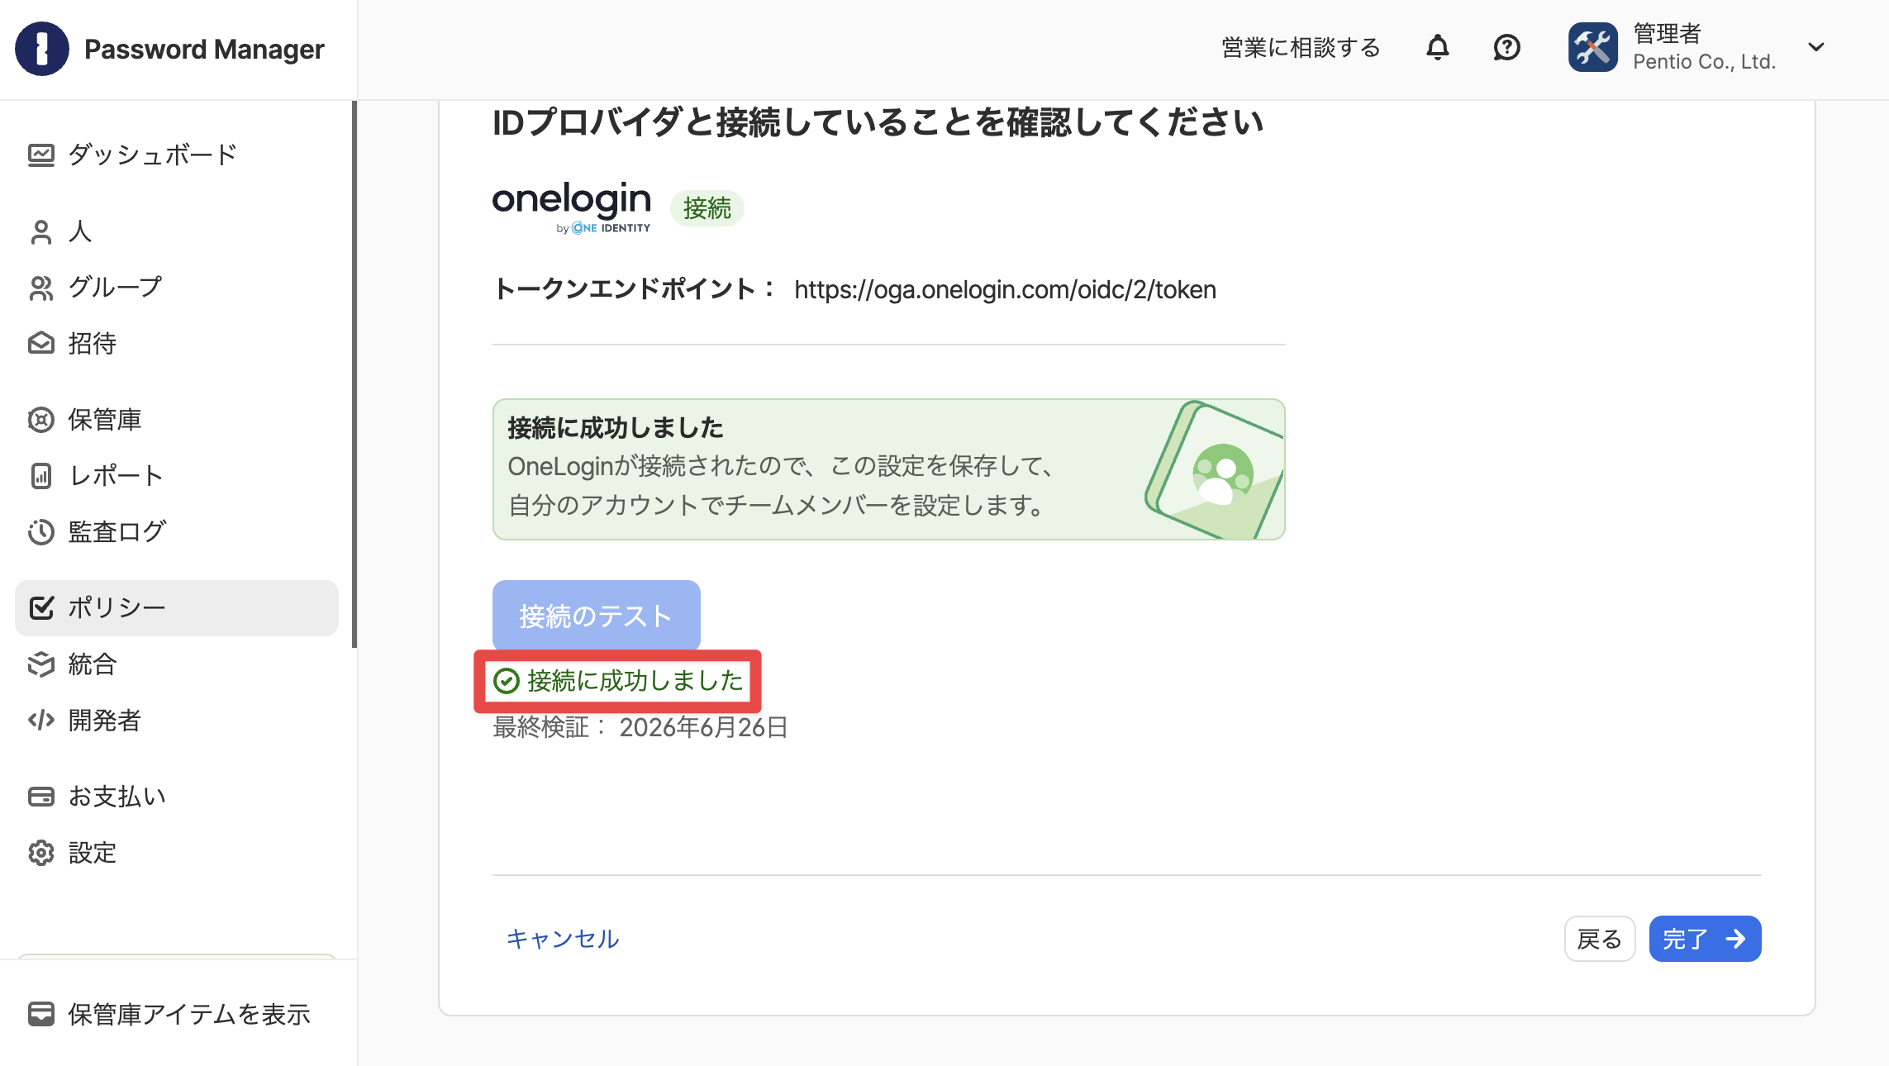
Task: Click the token endpoint URL text
Action: pos(1006,289)
